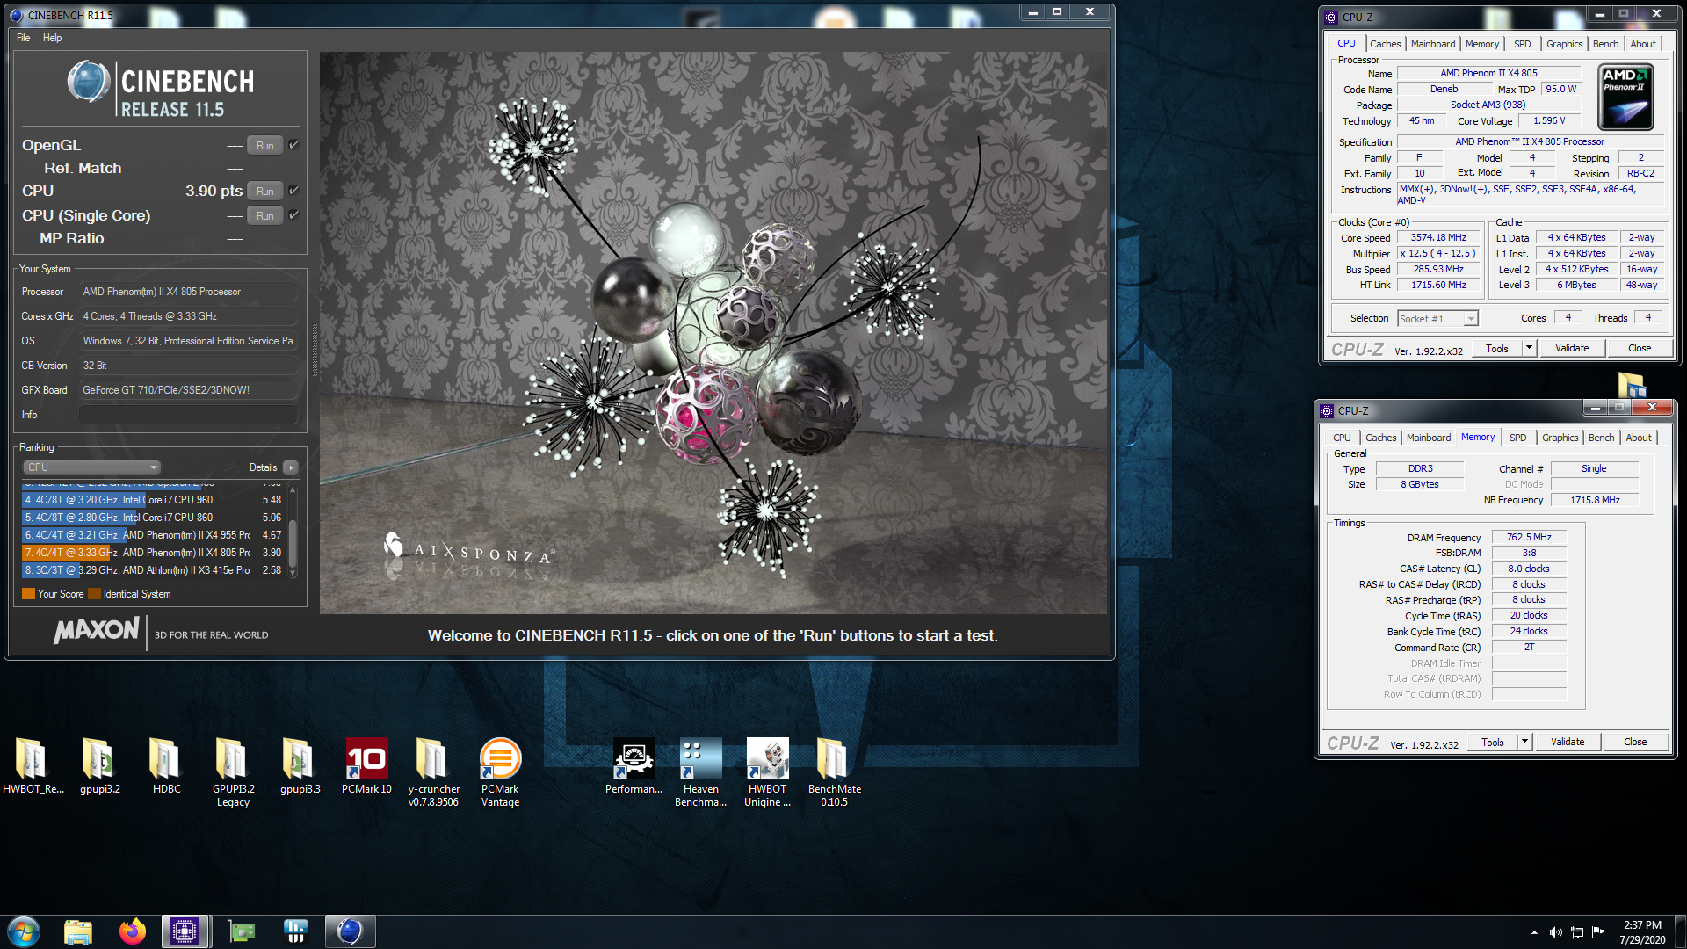Click the taskbar clock and date
Image resolution: width=1687 pixels, height=949 pixels.
point(1642,932)
